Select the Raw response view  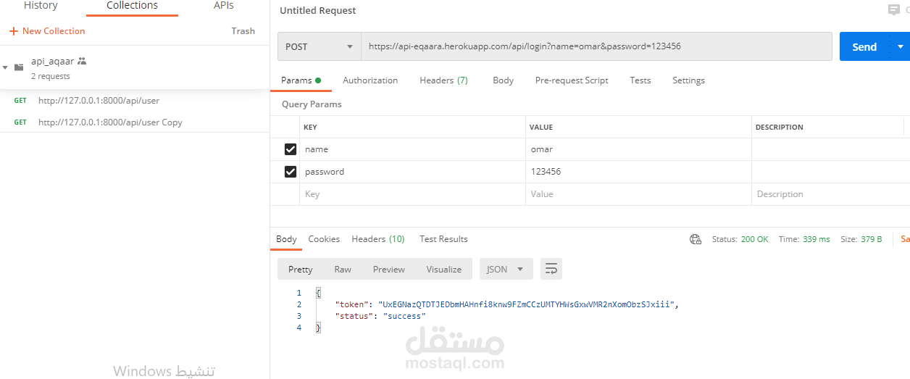pos(343,269)
